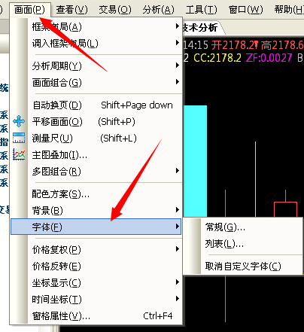Open the 交易(O) menu
This screenshot has height=332, width=304.
tap(115, 10)
